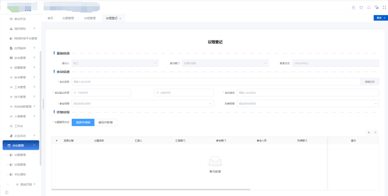Click the GitHub-style icon beside 移动开发

pos(11,19)
